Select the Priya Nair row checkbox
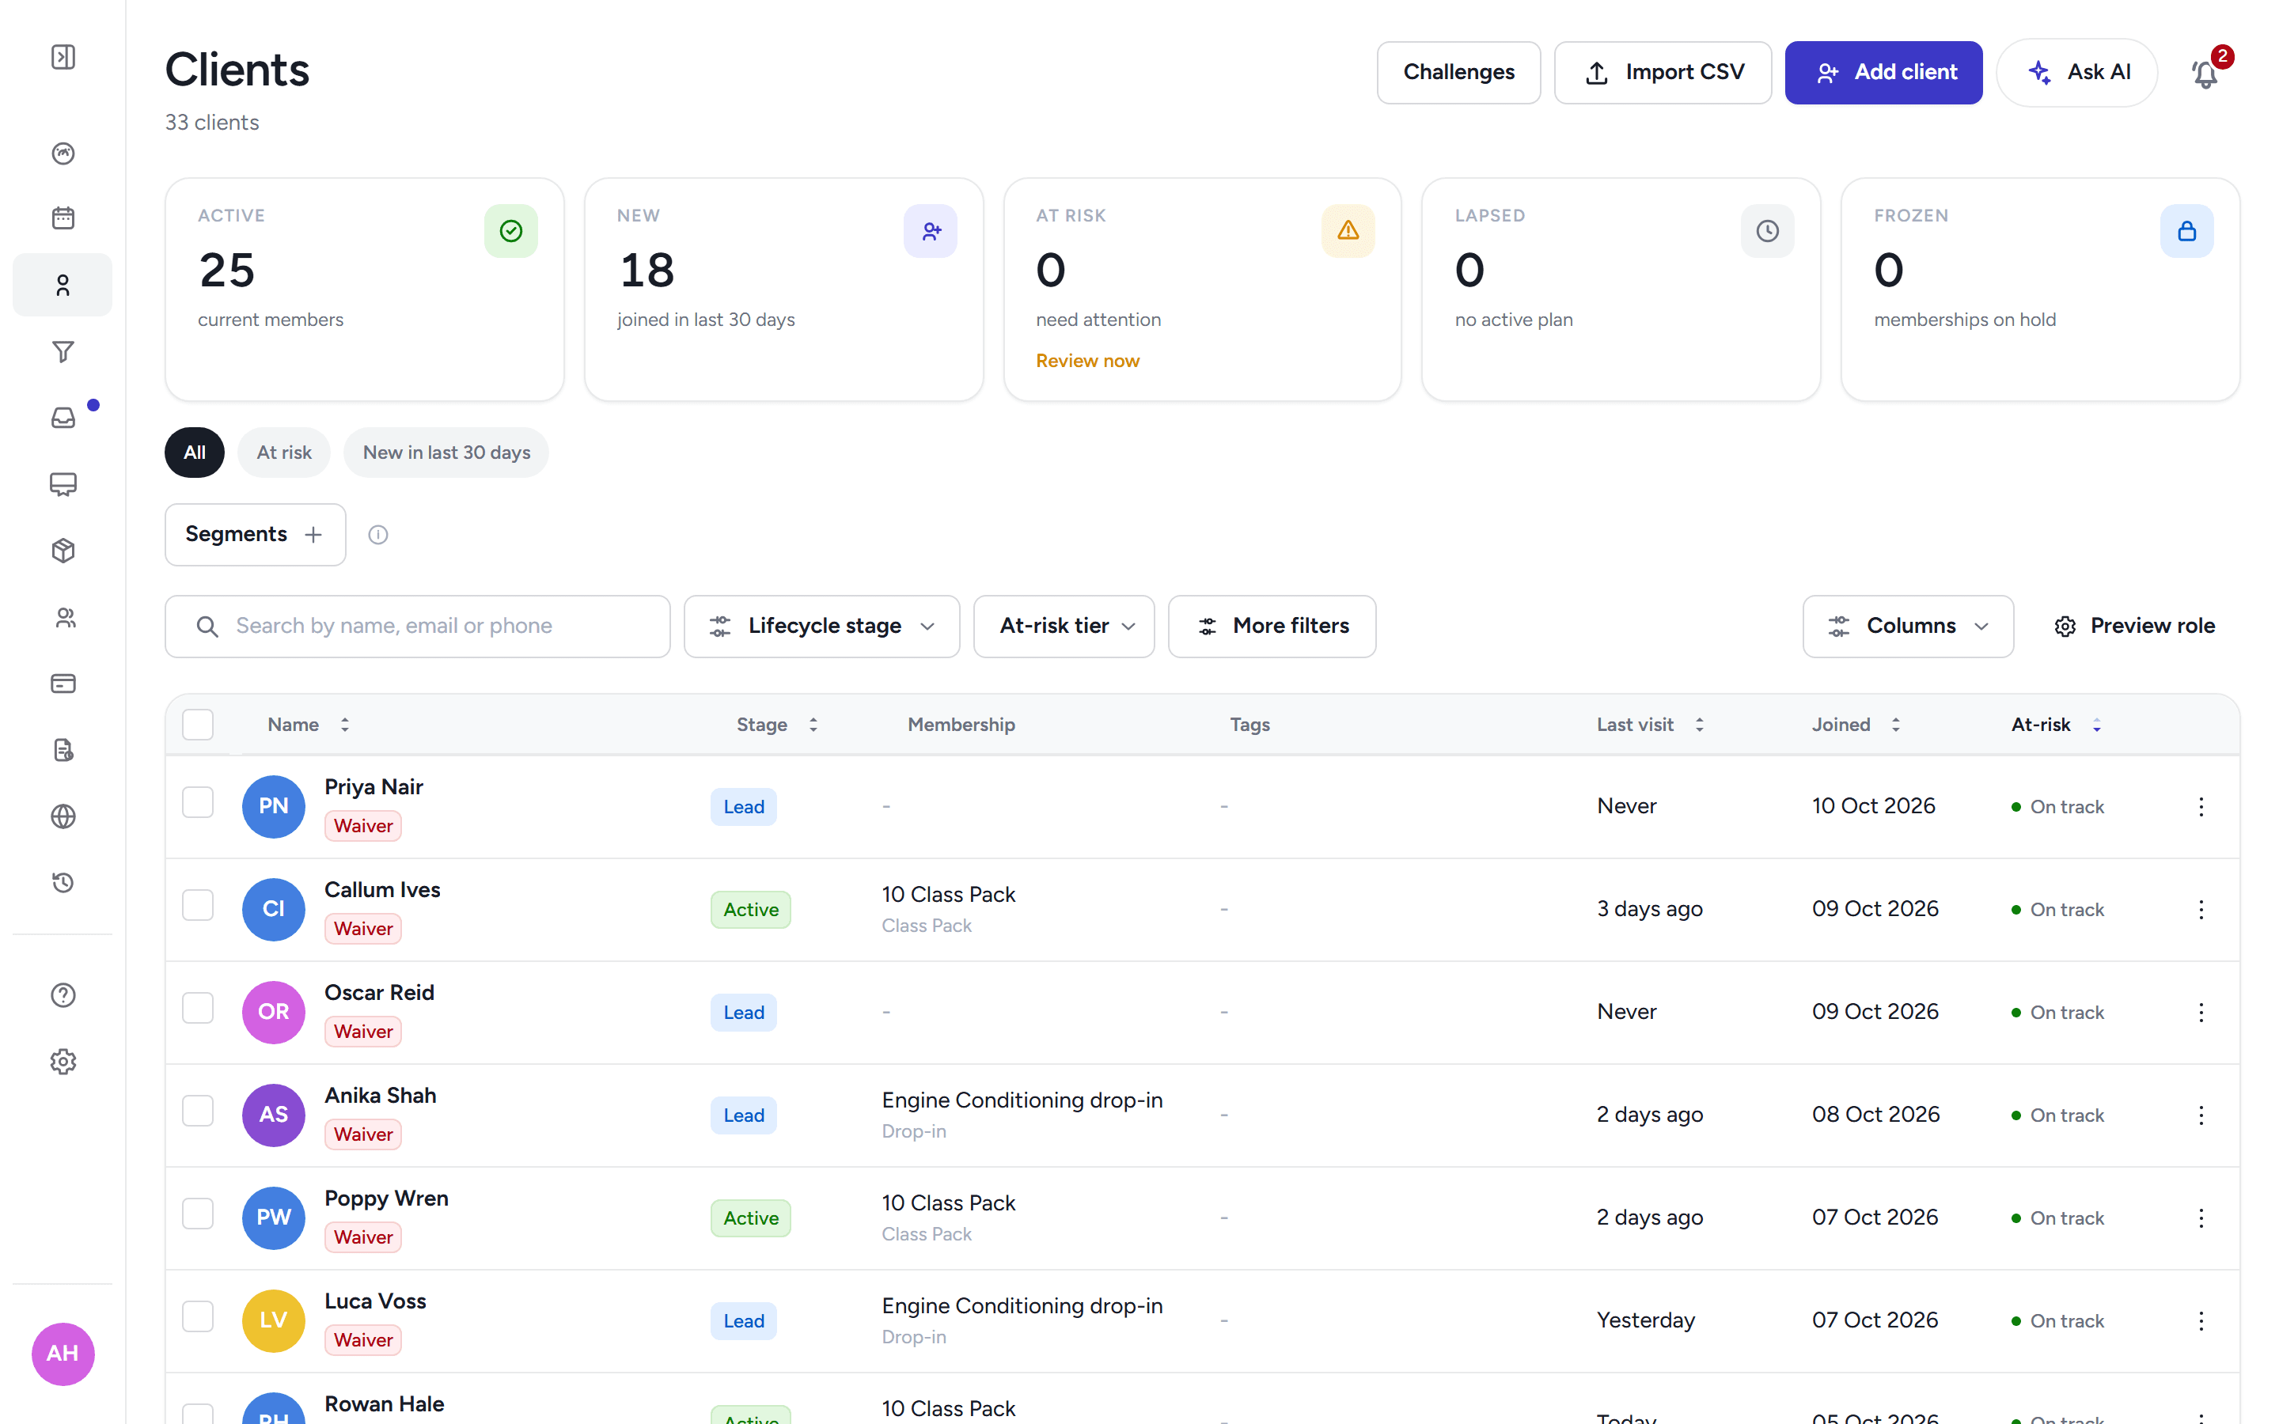 coord(198,802)
